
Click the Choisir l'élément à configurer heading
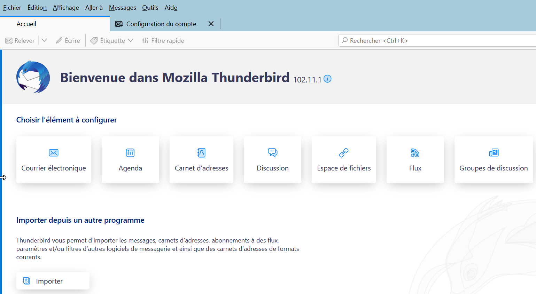point(67,120)
